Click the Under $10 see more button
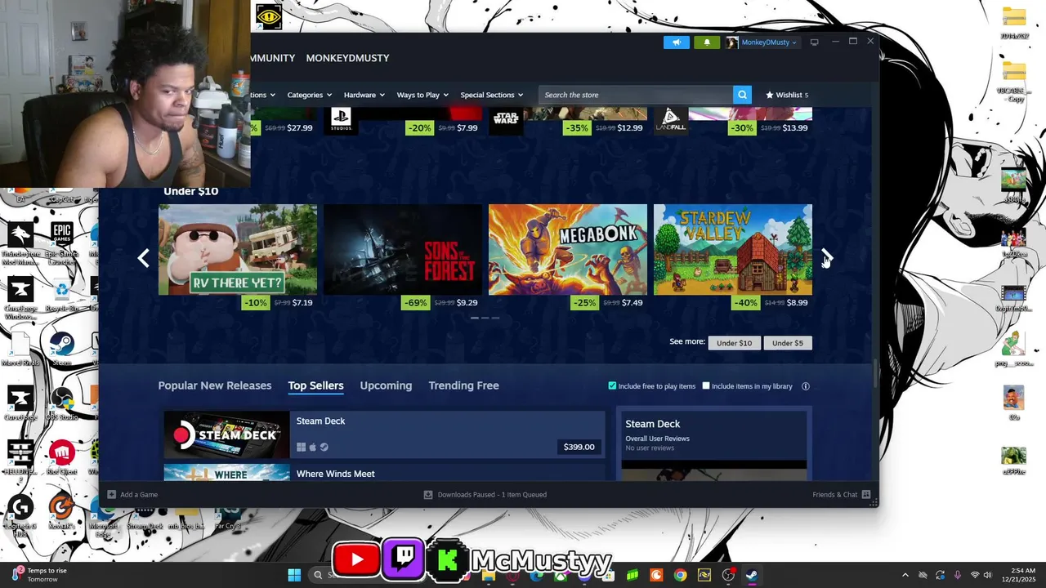 pos(734,343)
